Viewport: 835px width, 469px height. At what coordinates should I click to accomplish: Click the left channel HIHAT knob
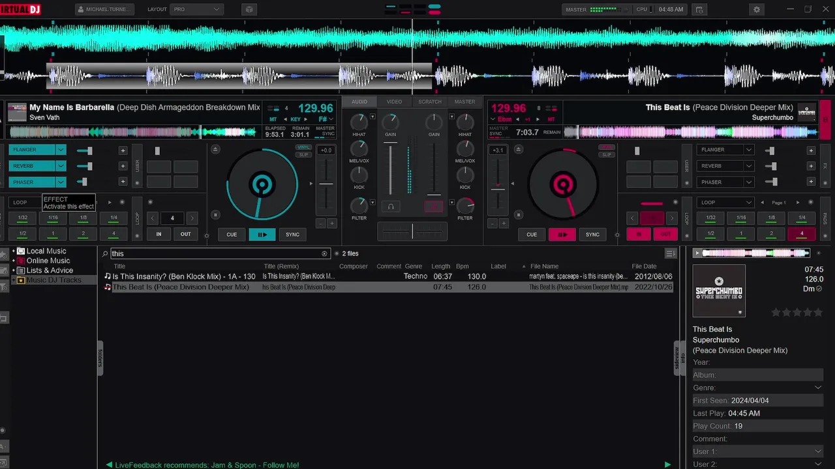pos(359,122)
